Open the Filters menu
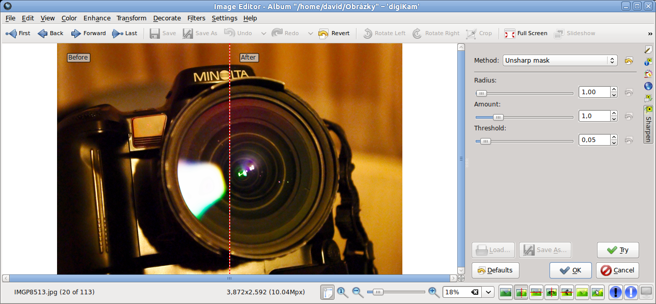 pos(196,18)
